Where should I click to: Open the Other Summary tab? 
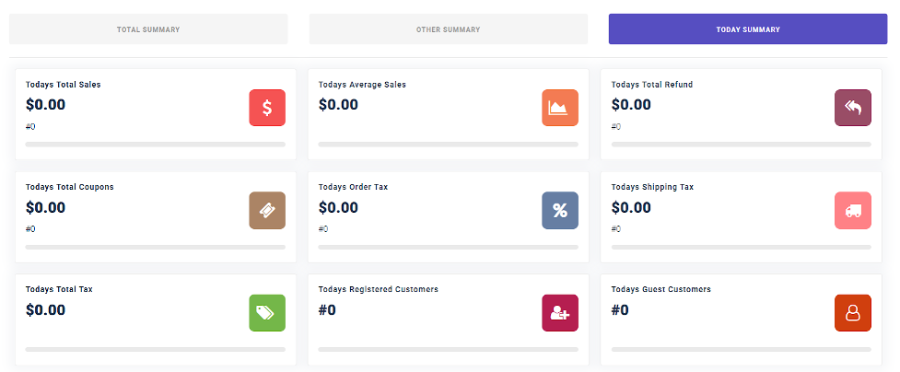pyautogui.click(x=449, y=29)
